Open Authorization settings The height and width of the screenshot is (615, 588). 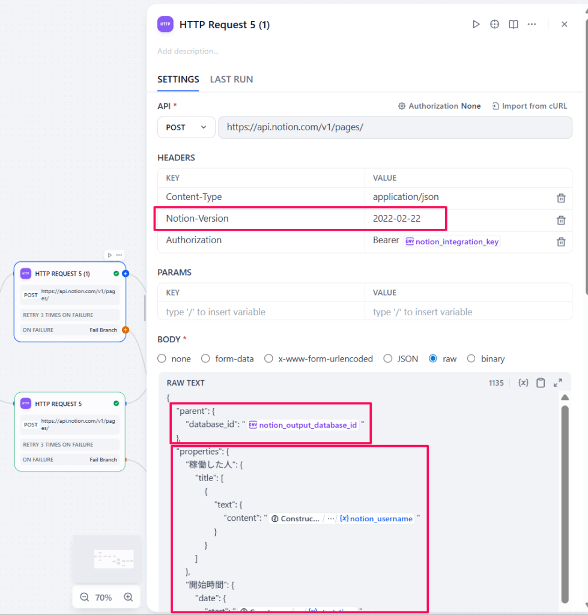439,106
